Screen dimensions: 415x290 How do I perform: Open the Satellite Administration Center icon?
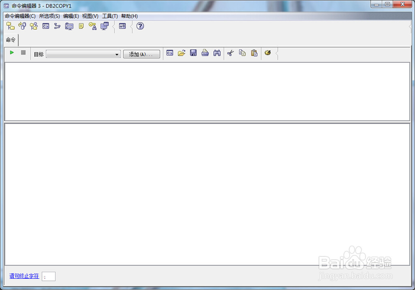point(34,26)
